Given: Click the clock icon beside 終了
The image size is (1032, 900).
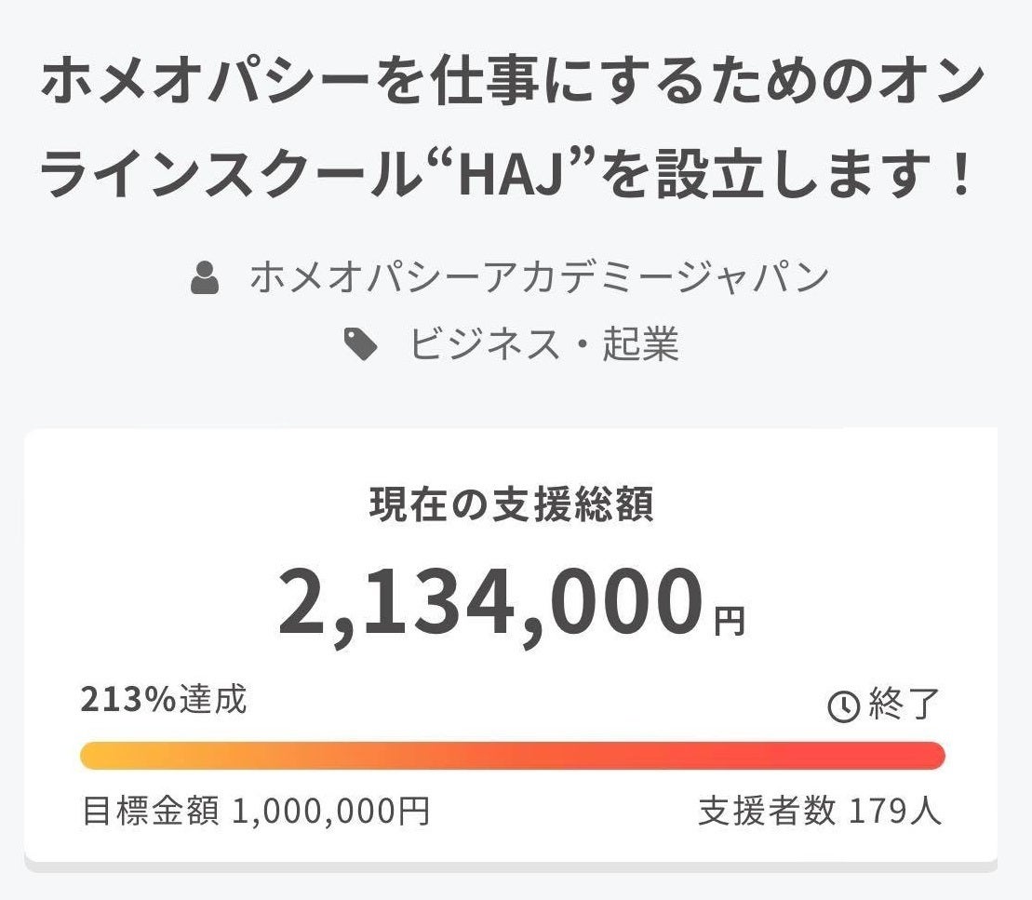Looking at the screenshot, I should pos(843,707).
